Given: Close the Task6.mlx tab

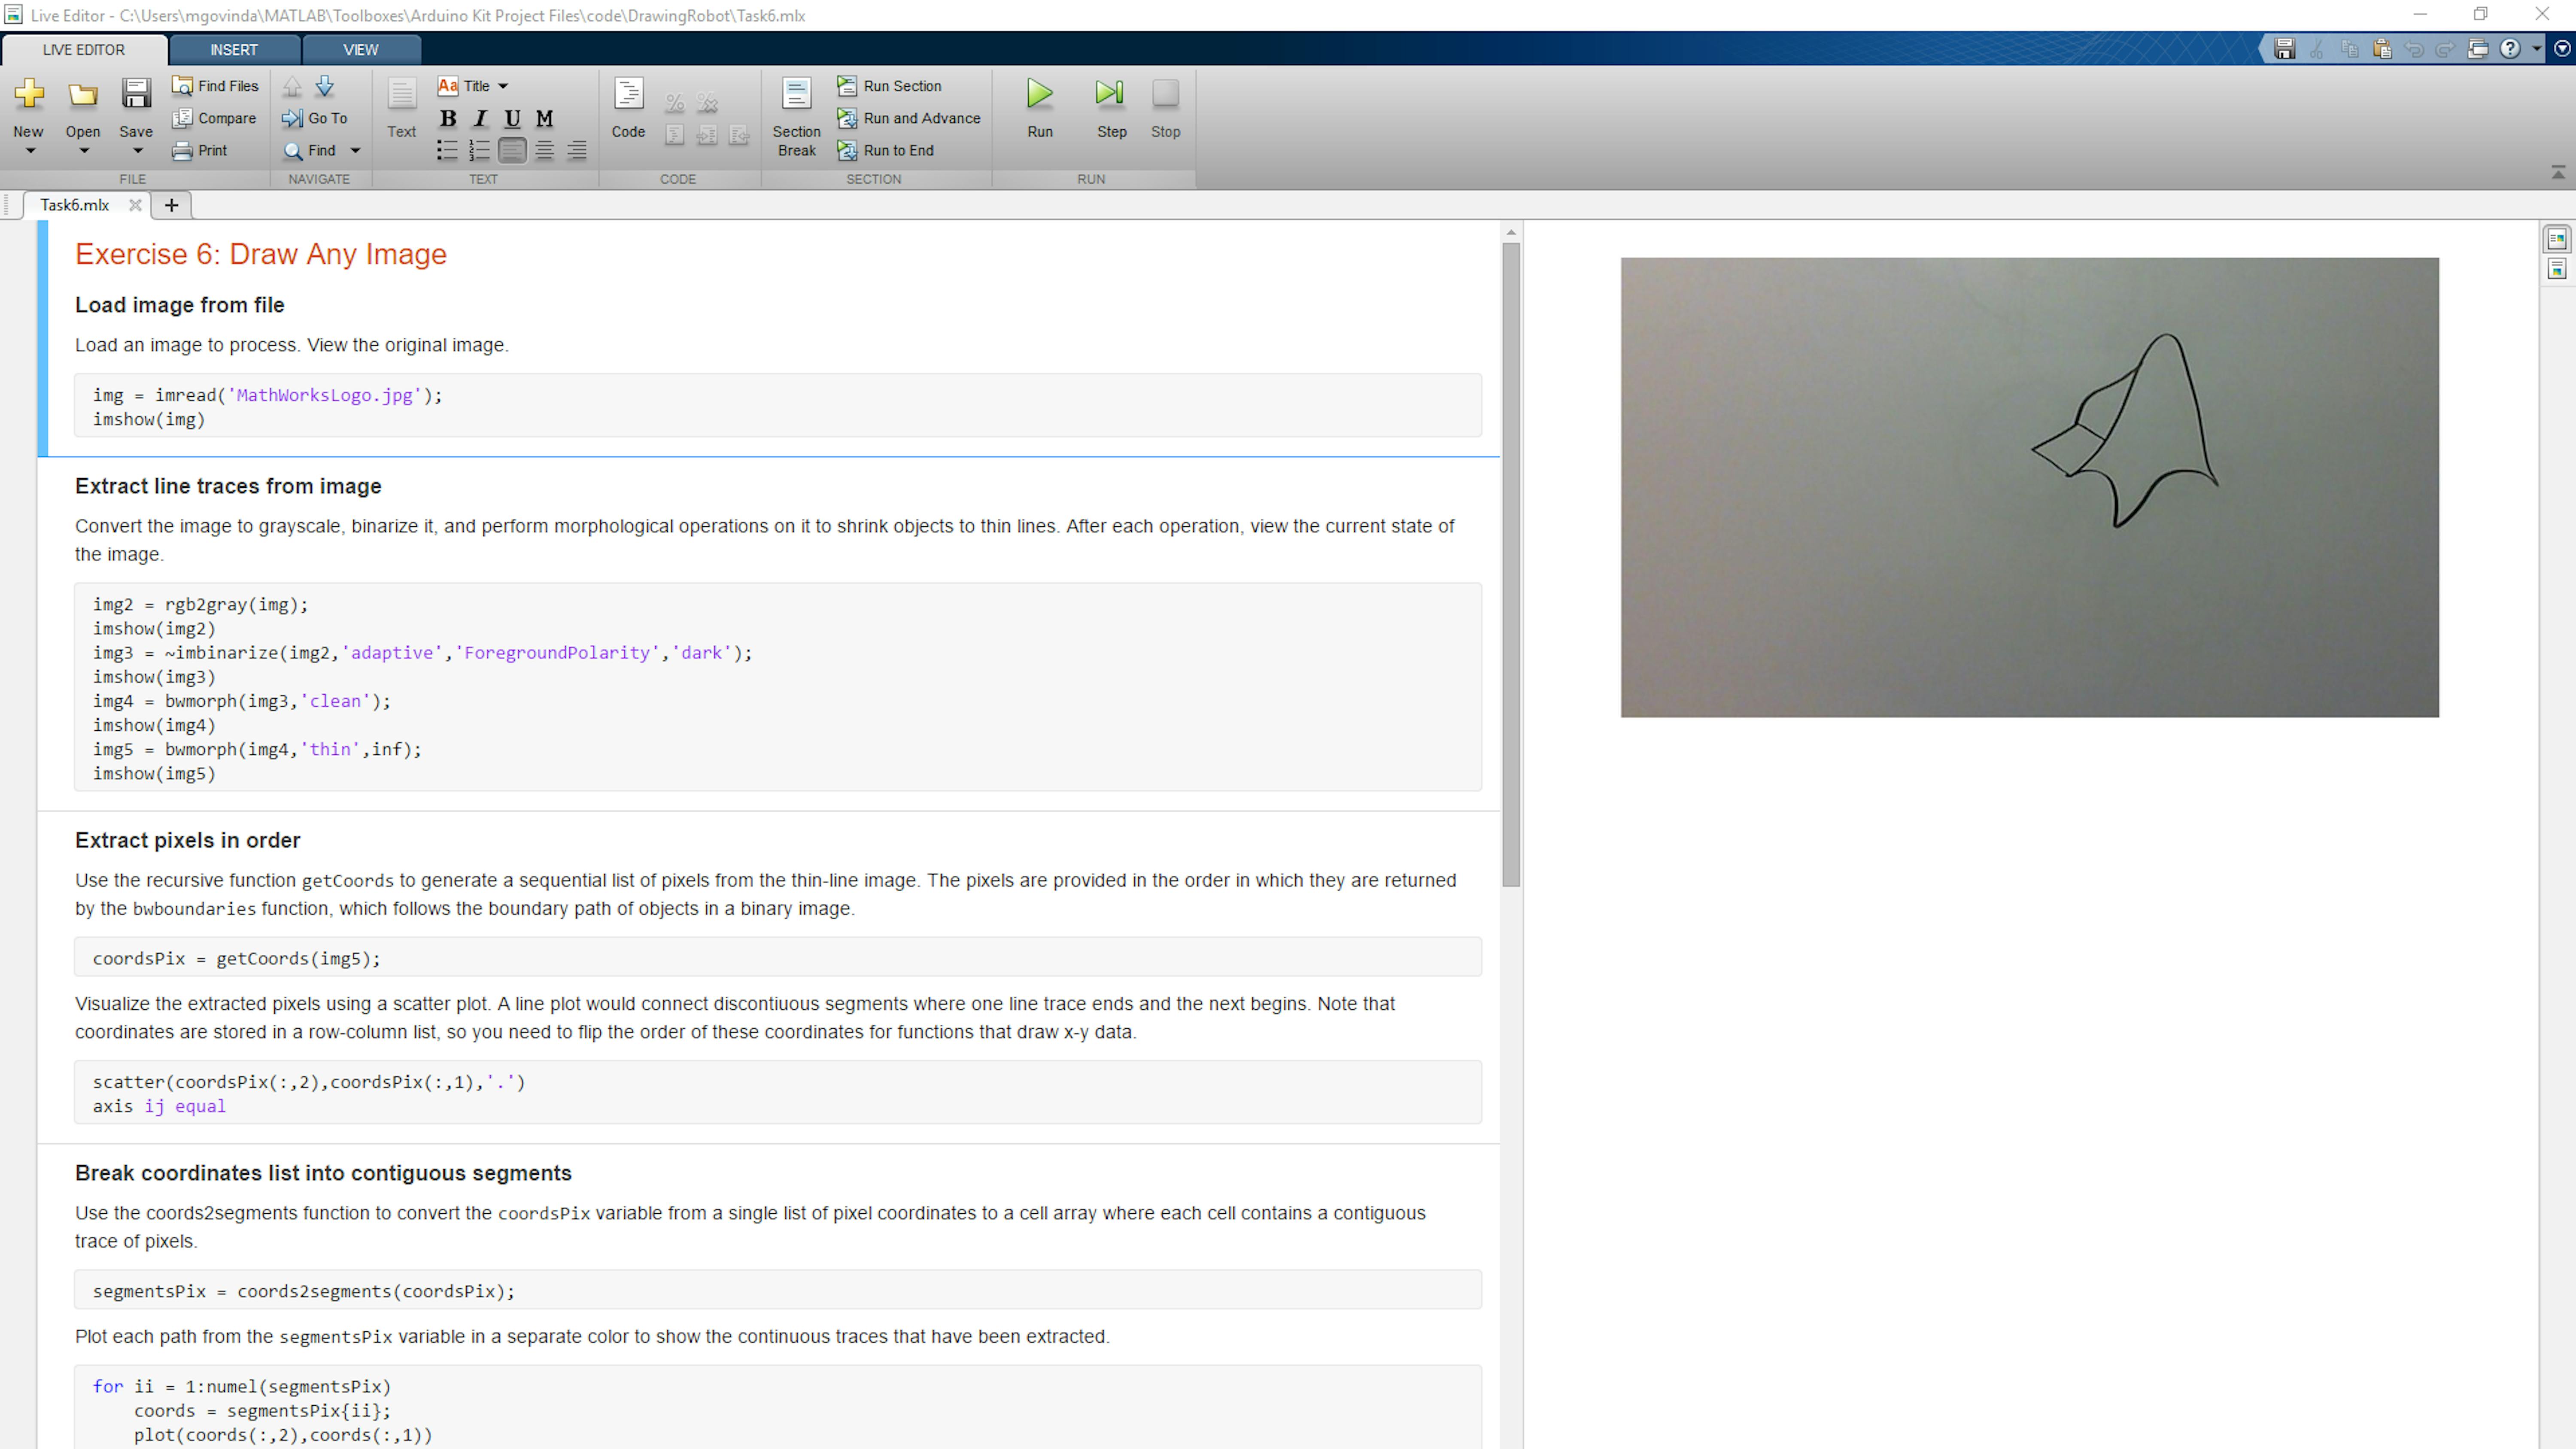Looking at the screenshot, I should coord(135,205).
